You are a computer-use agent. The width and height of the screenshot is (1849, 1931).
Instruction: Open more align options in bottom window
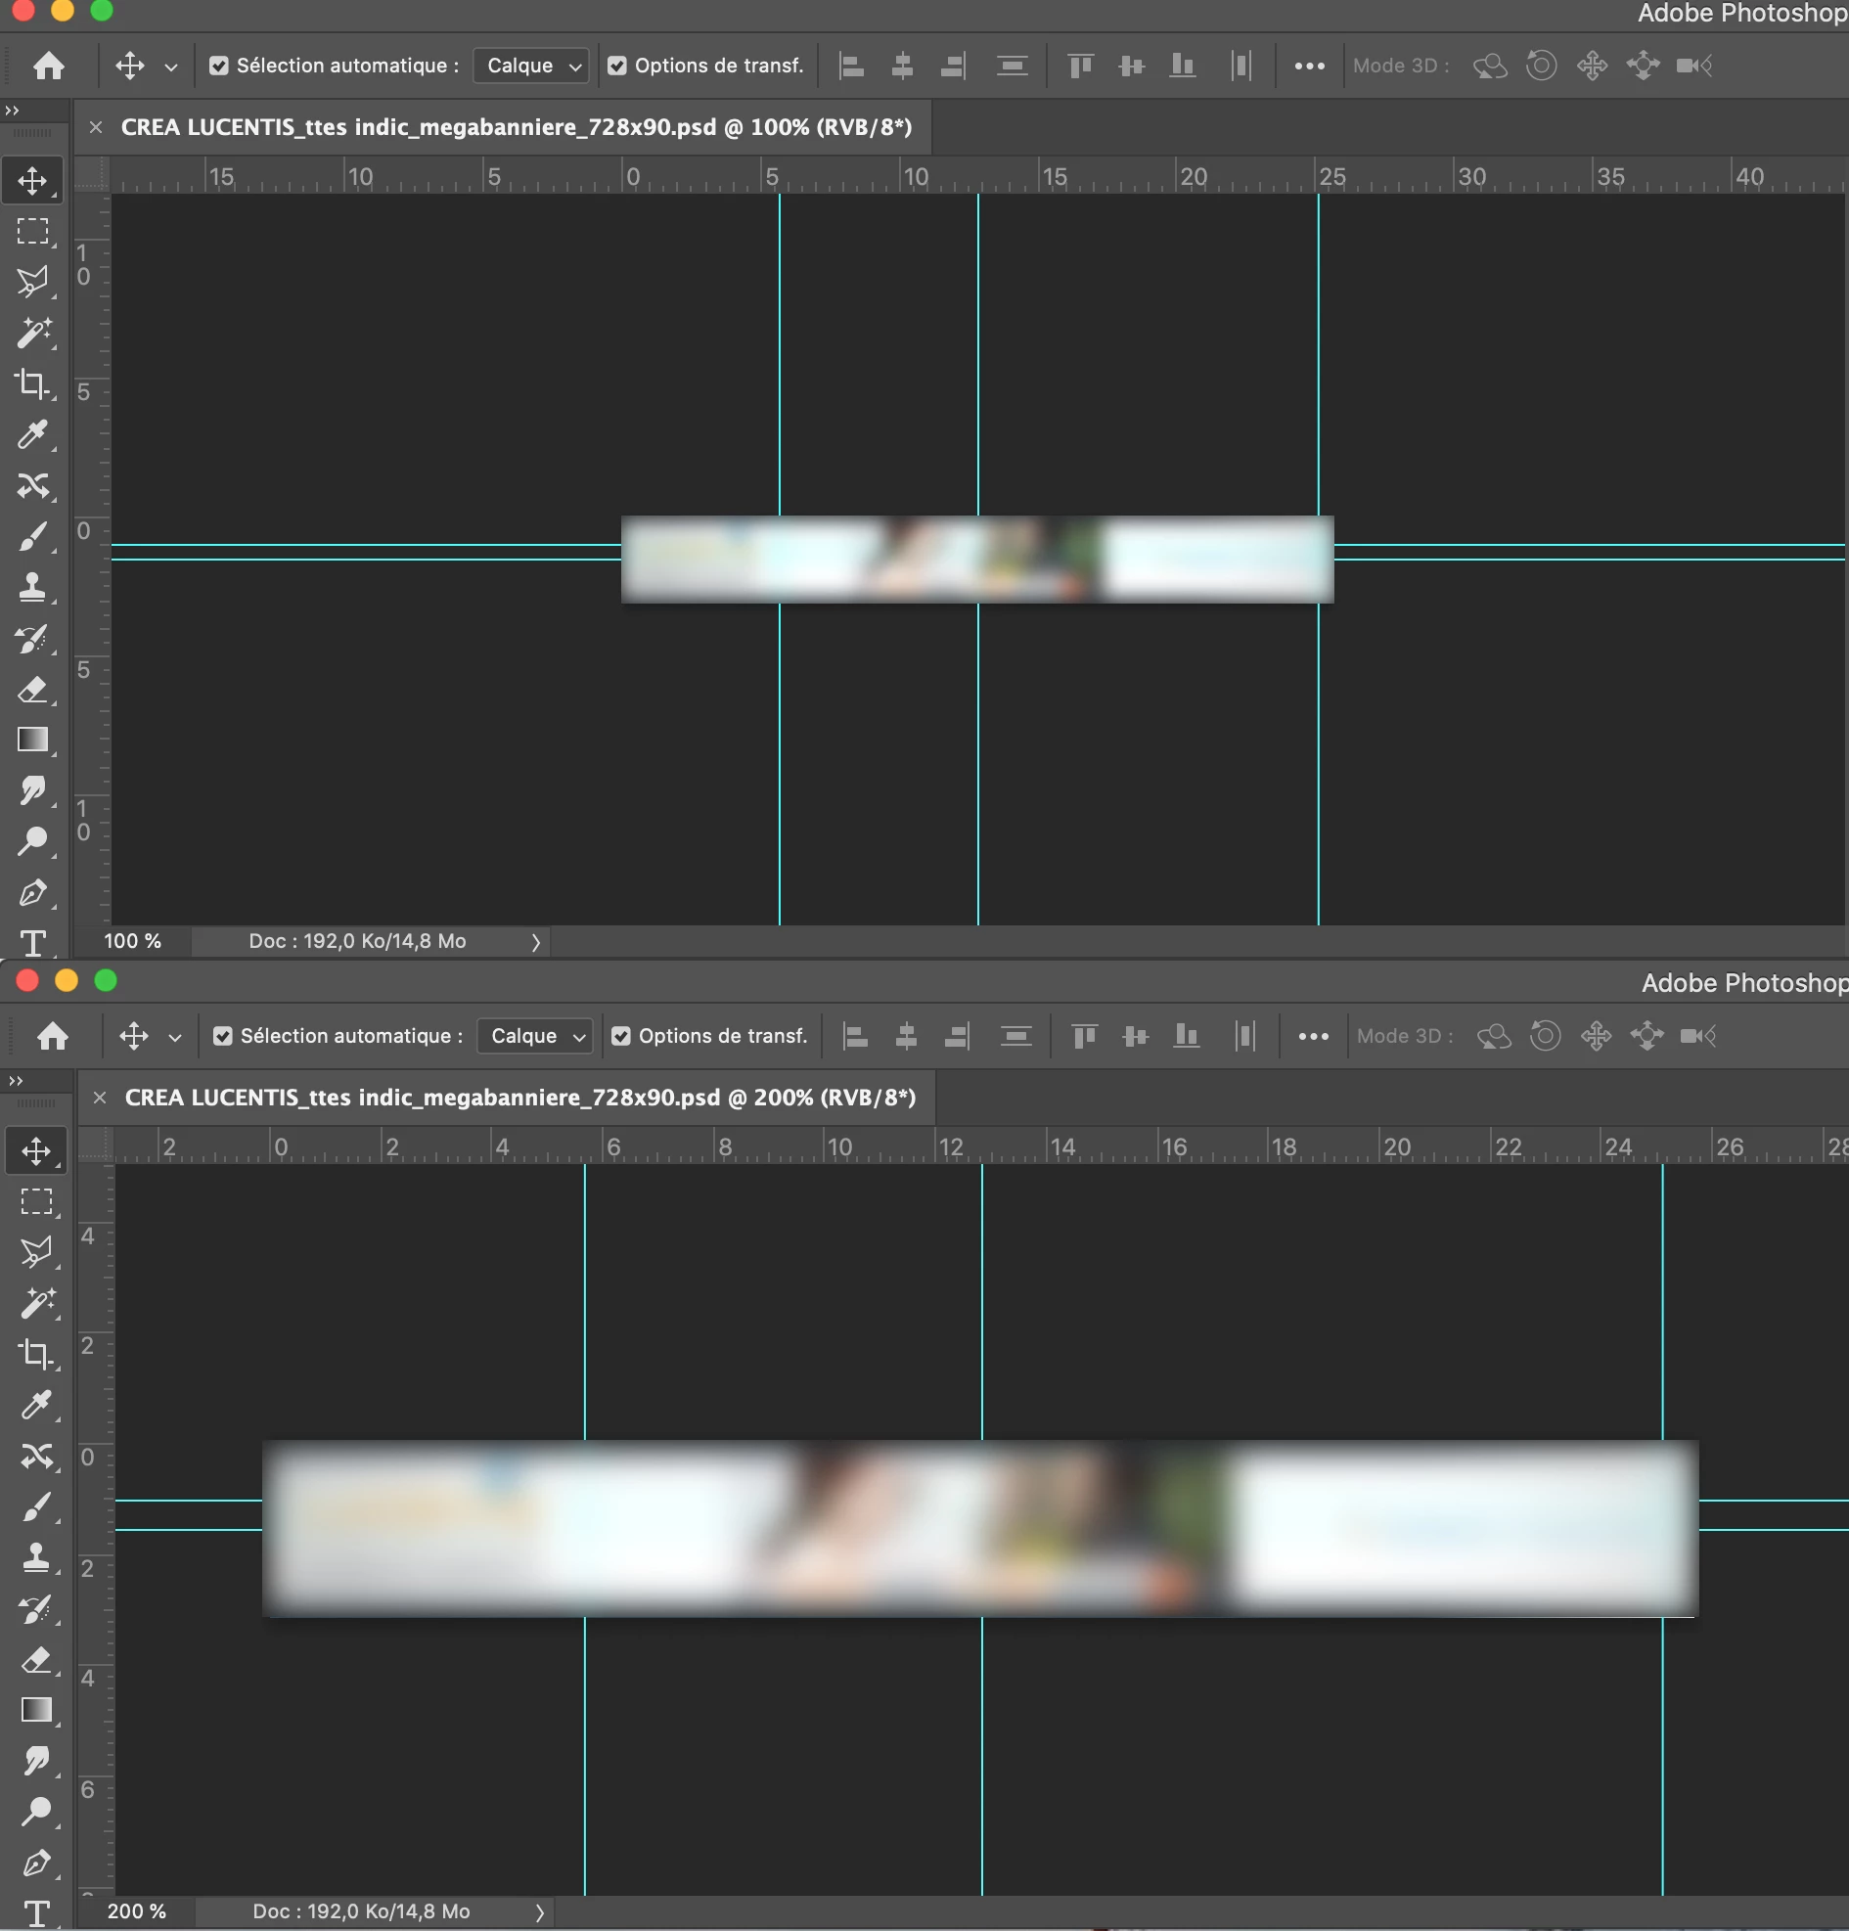(x=1313, y=1037)
